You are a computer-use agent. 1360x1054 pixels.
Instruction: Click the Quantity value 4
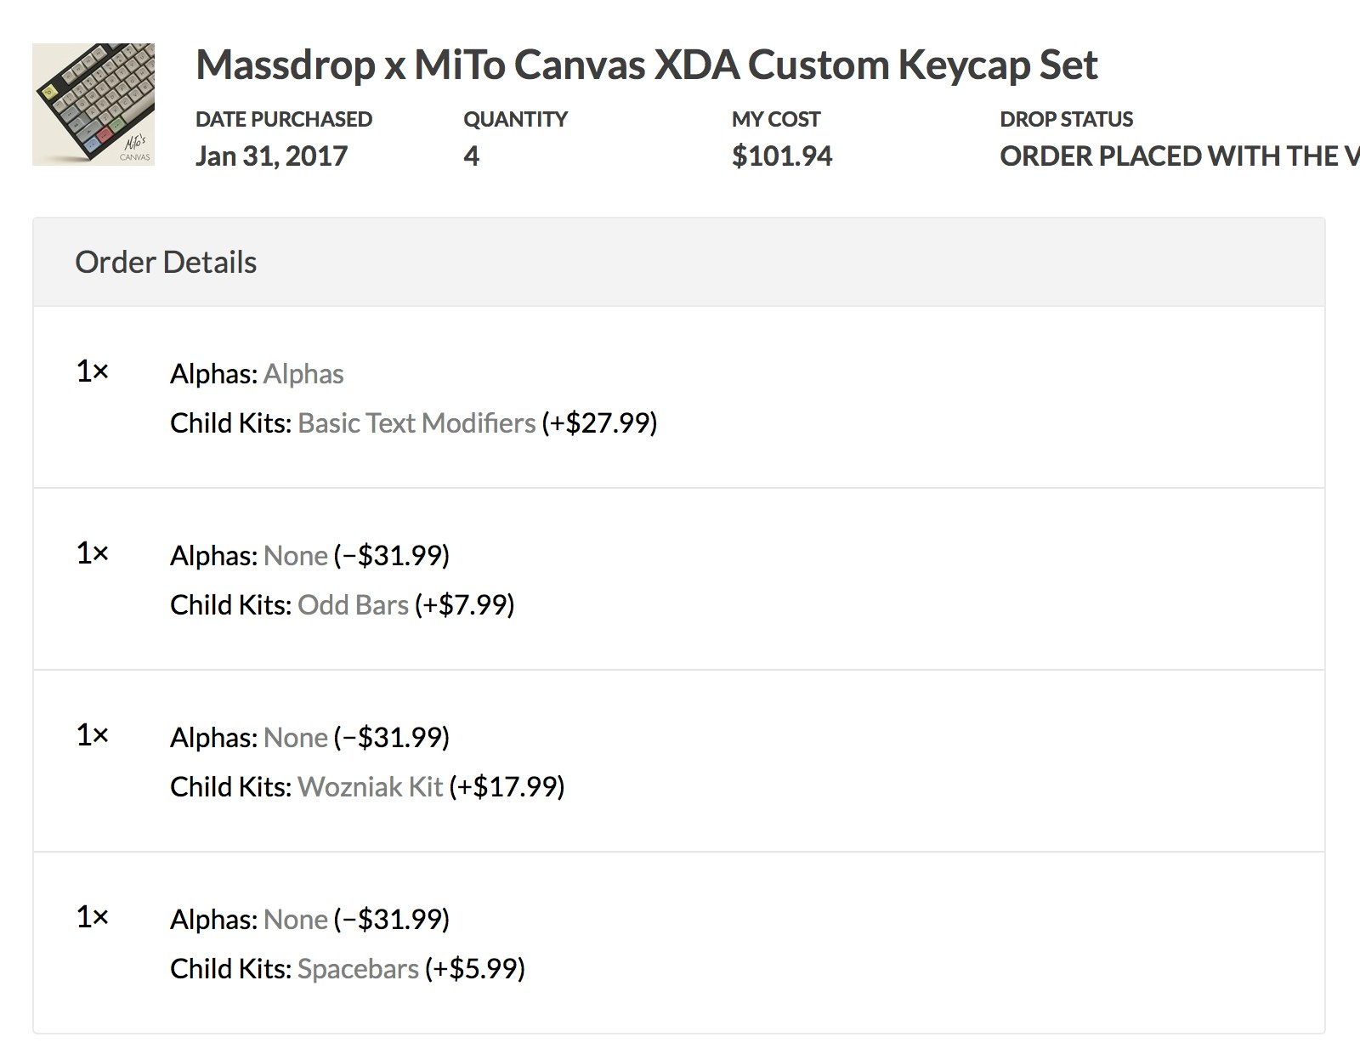[x=472, y=156]
